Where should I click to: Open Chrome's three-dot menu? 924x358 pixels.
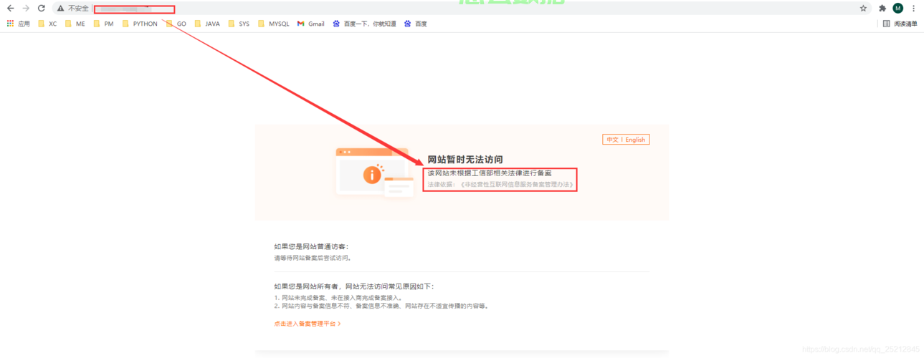(x=913, y=9)
